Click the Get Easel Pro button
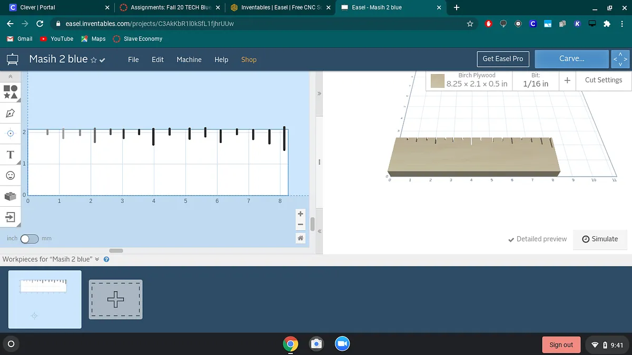Viewport: 632px width, 355px height. point(502,59)
